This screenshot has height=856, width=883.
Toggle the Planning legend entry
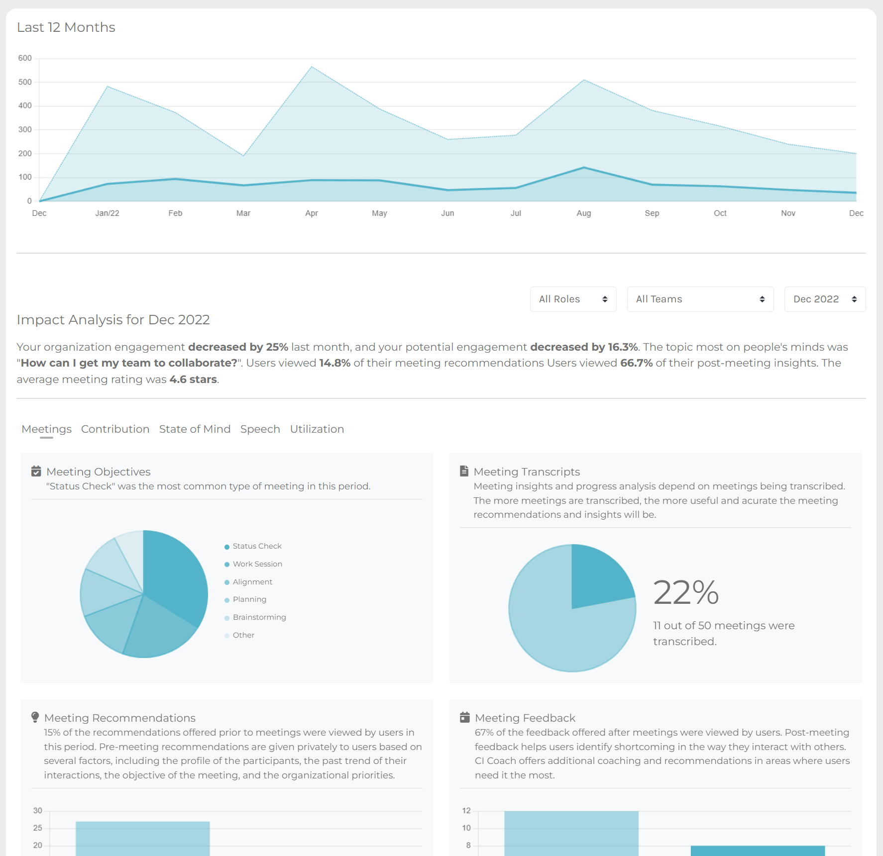(245, 599)
